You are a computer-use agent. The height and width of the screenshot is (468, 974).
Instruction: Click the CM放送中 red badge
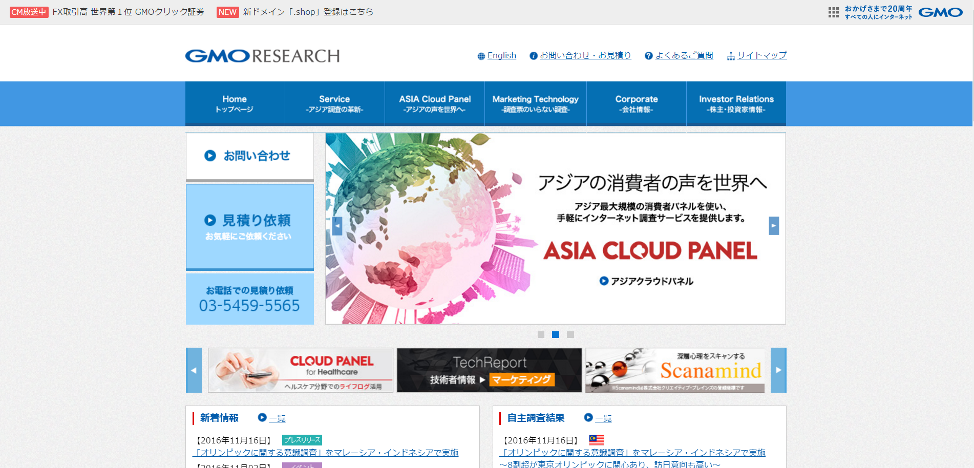pyautogui.click(x=29, y=12)
